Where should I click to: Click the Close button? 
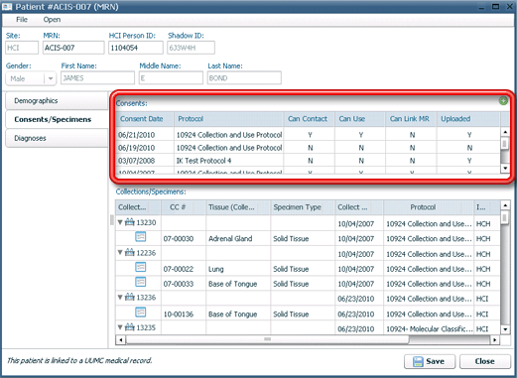pos(485,361)
